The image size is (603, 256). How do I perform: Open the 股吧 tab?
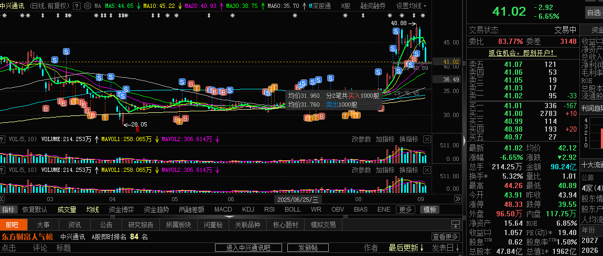(x=14, y=225)
